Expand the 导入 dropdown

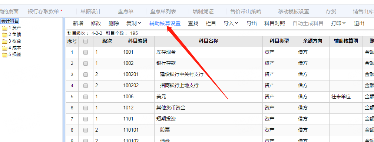click(x=231, y=23)
